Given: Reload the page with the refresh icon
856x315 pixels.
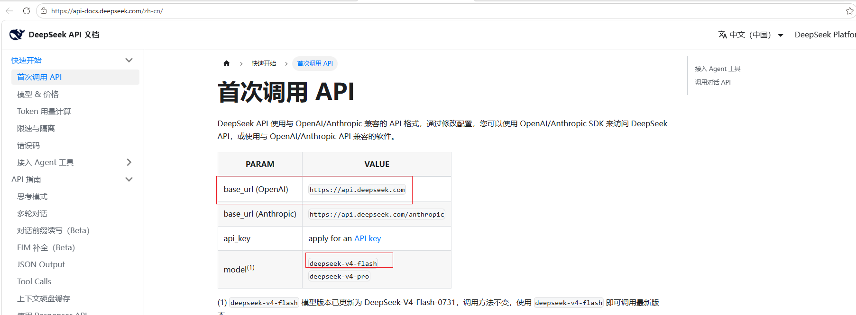Looking at the screenshot, I should coord(27,11).
